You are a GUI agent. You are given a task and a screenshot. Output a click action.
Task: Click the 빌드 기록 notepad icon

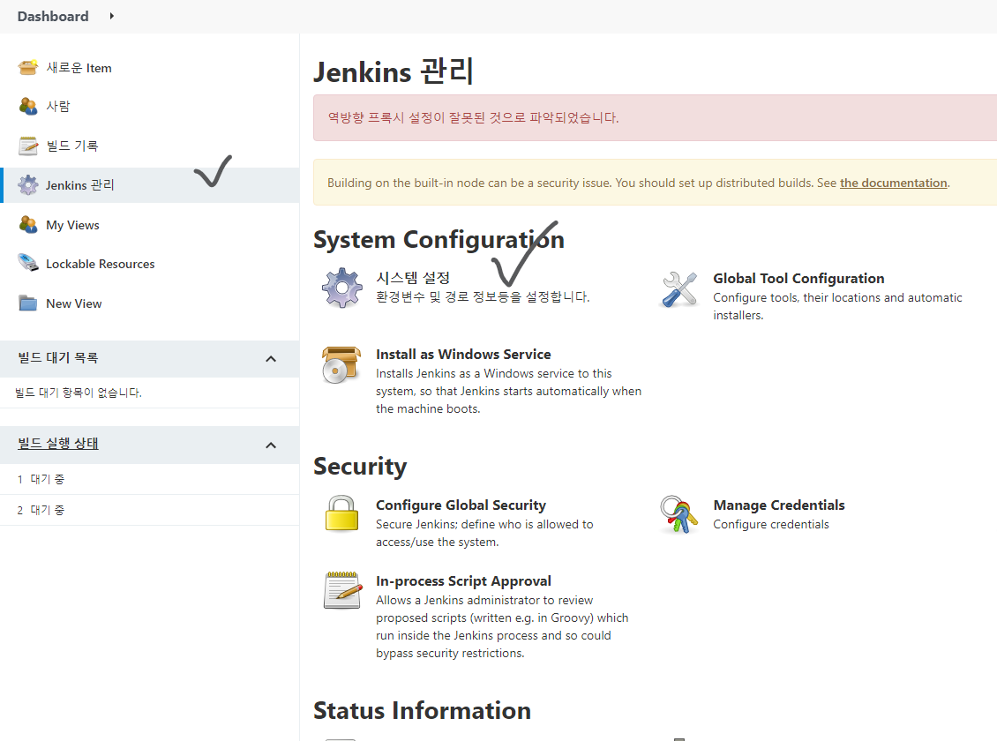click(x=28, y=146)
